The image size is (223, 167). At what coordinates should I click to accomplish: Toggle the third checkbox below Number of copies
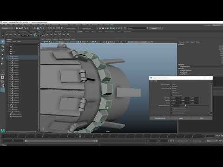(x=171, y=113)
